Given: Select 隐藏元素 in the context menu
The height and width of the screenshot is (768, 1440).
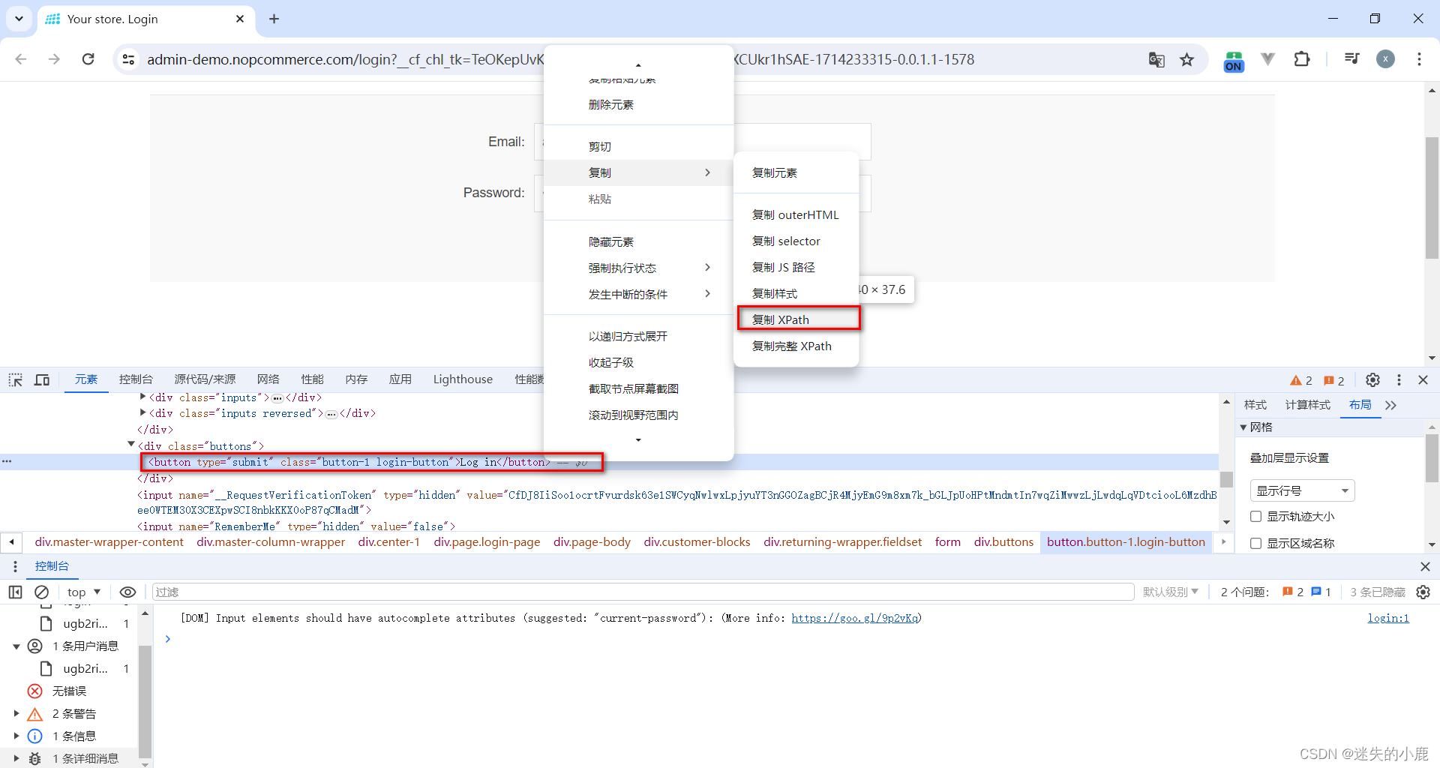Looking at the screenshot, I should [x=638, y=241].
